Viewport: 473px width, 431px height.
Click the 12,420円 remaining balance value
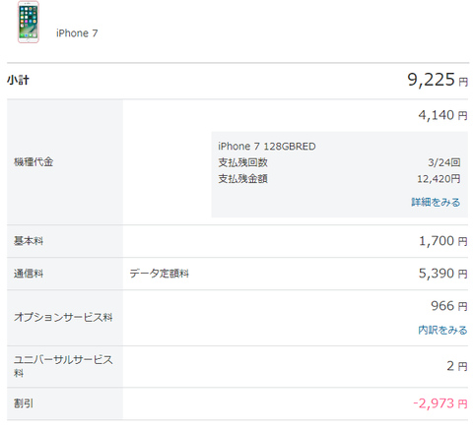coord(439,179)
